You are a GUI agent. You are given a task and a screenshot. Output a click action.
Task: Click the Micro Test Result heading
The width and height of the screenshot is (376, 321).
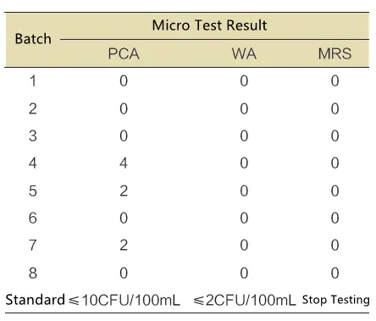[x=209, y=25]
